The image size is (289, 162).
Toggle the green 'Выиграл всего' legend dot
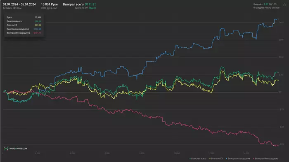tap(190, 159)
